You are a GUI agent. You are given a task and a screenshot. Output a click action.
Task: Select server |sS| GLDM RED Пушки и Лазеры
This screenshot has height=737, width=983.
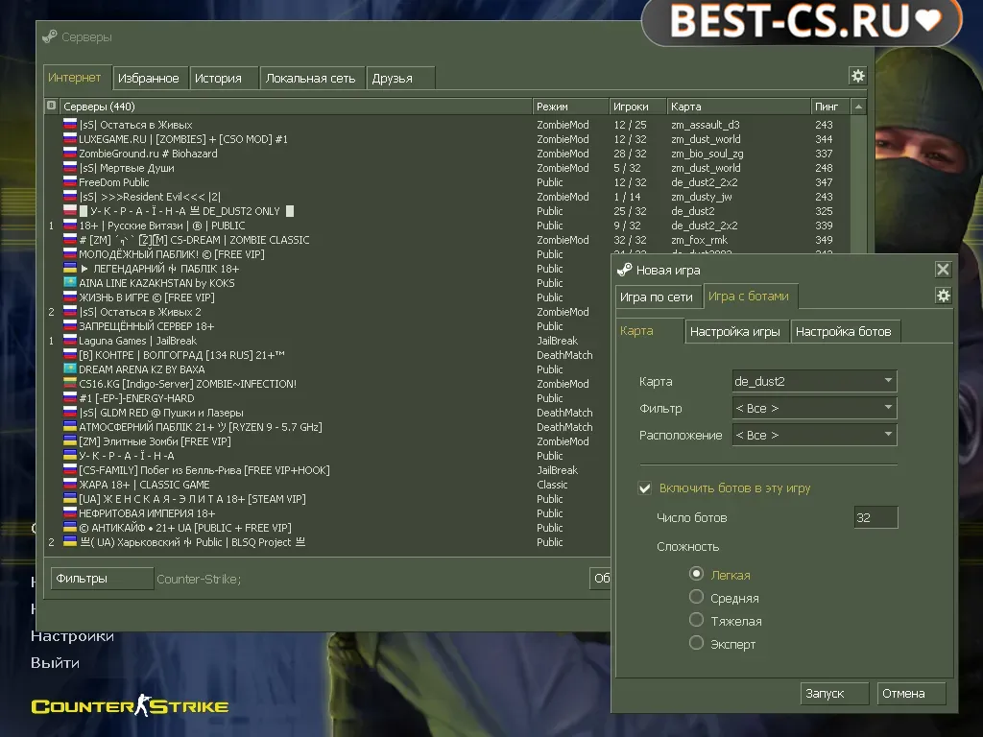[327, 413]
